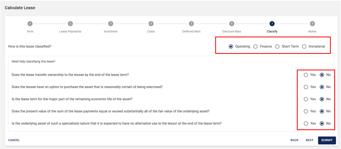
Task: Open the Classify step label
Action: tap(272, 31)
